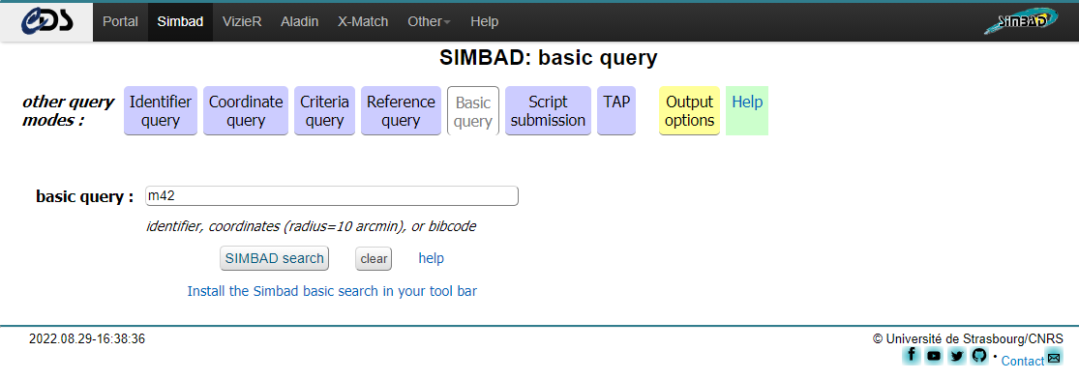Select X-Match in the navigation bar
This screenshot has width=1079, height=380.
click(363, 21)
